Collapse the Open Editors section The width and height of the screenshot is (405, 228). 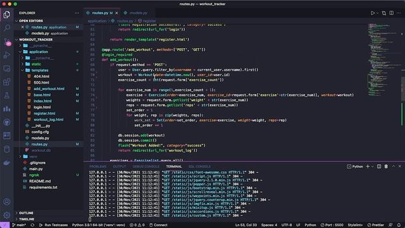tap(16, 21)
